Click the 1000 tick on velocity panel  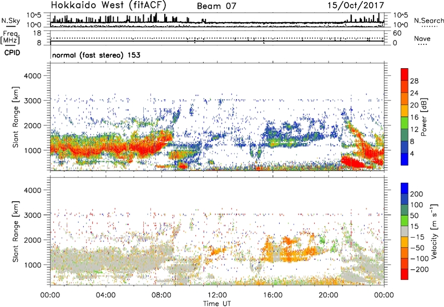pyautogui.click(x=32, y=265)
